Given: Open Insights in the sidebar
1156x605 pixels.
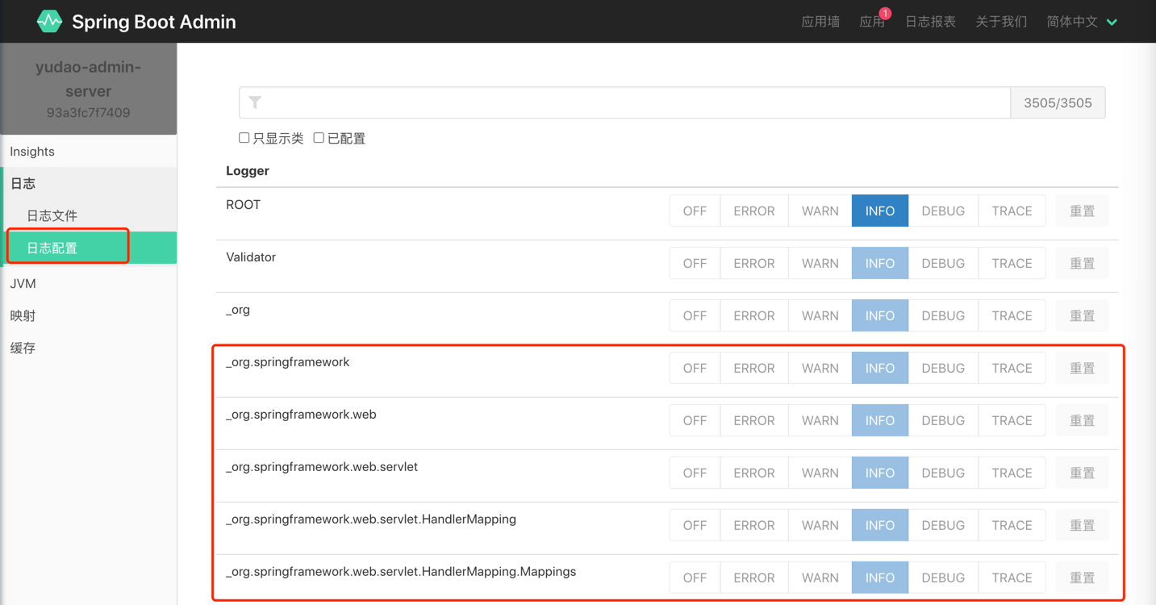Looking at the screenshot, I should pos(32,152).
